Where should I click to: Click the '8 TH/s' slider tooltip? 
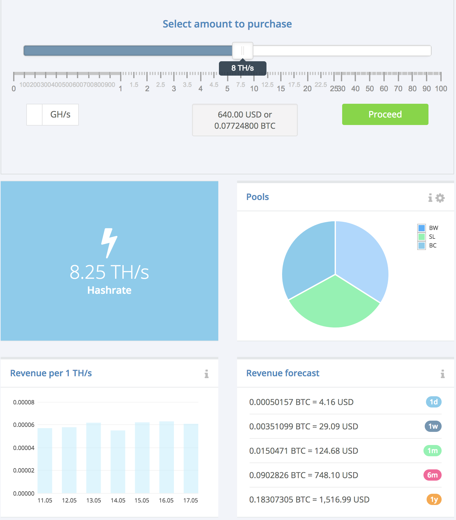click(243, 68)
